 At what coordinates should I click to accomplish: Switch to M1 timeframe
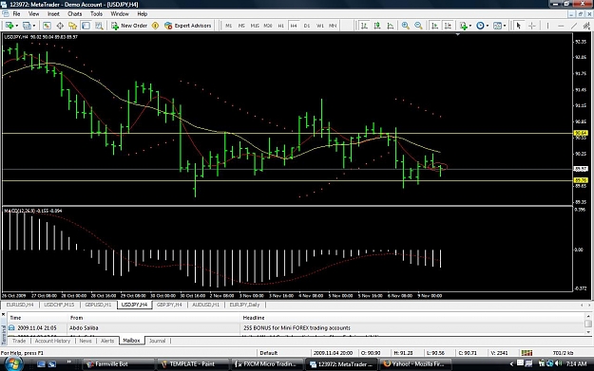tap(228, 26)
